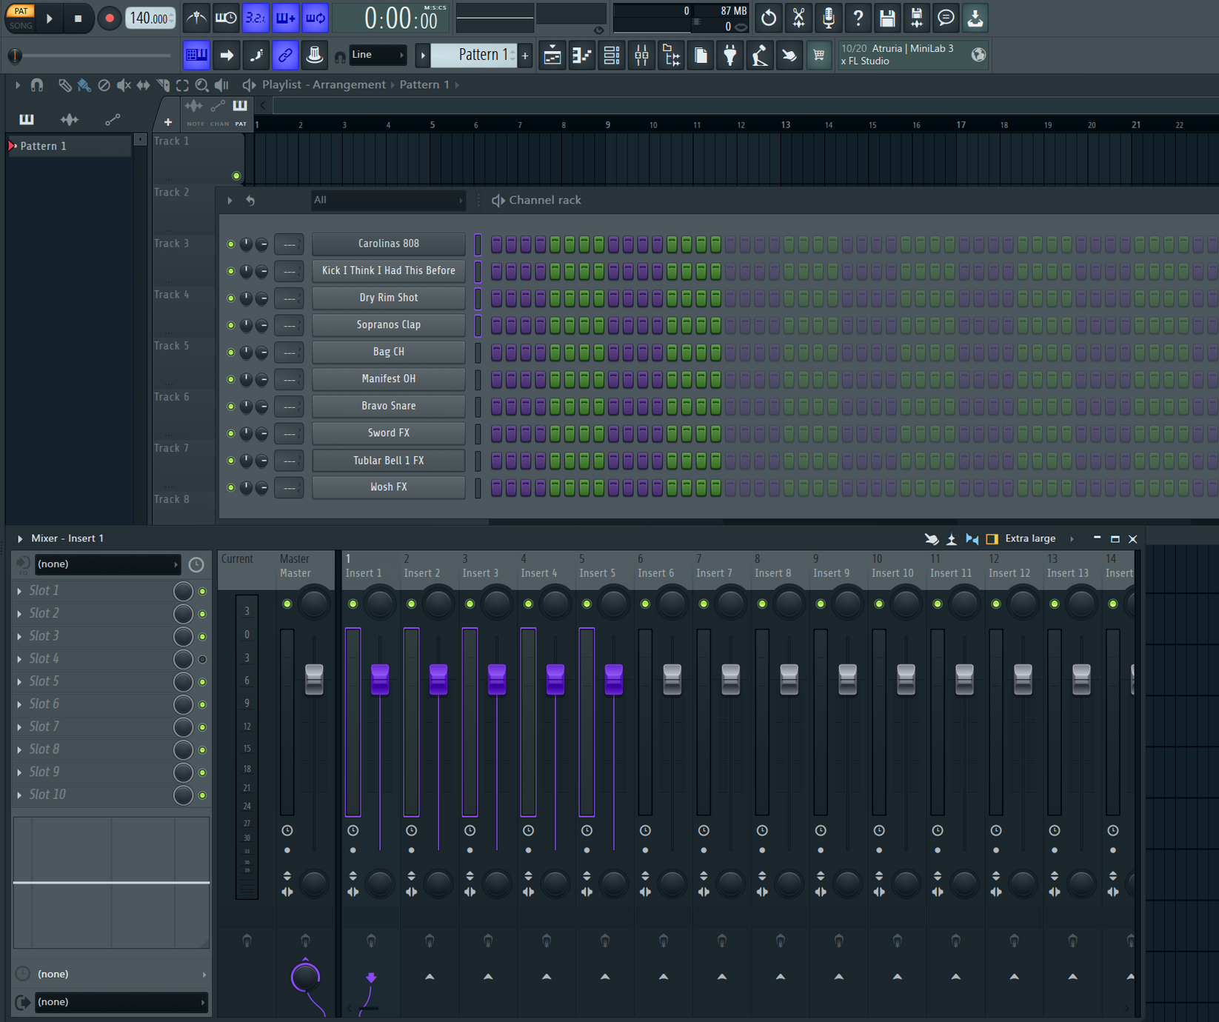Screen dimensions: 1219x1022
Task: Toggle loop recording mode
Action: tap(315, 18)
